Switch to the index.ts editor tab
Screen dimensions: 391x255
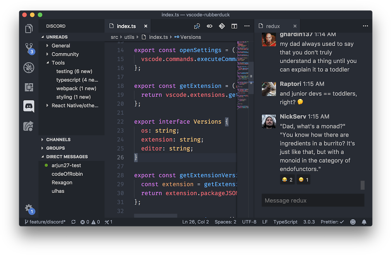point(126,26)
